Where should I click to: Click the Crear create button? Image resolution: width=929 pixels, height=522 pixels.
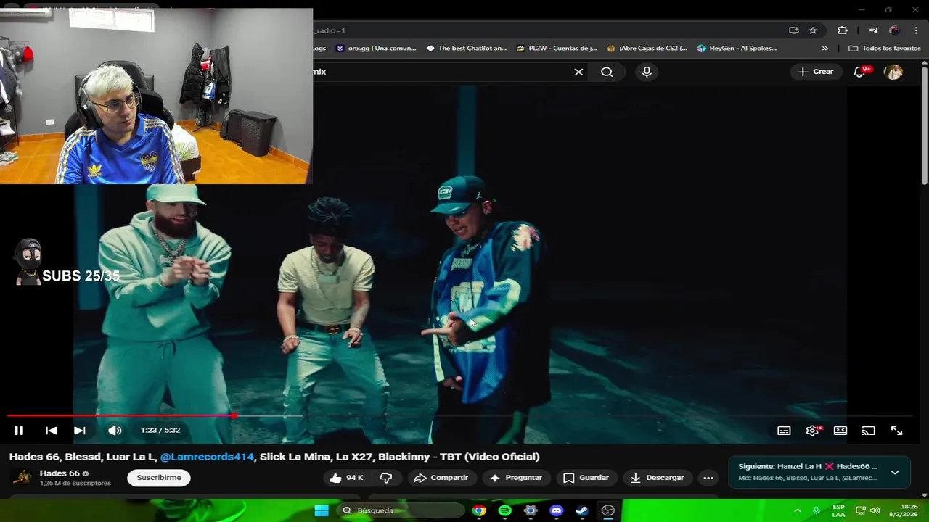click(x=815, y=72)
